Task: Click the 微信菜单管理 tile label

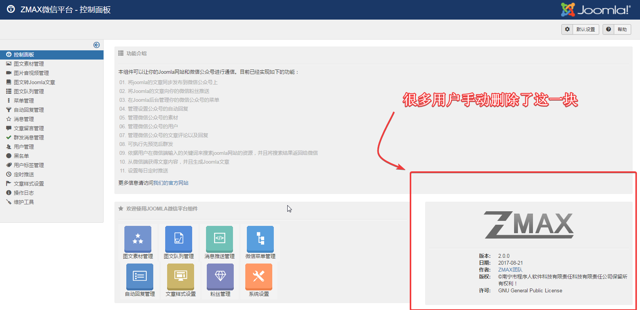Action: point(260,256)
